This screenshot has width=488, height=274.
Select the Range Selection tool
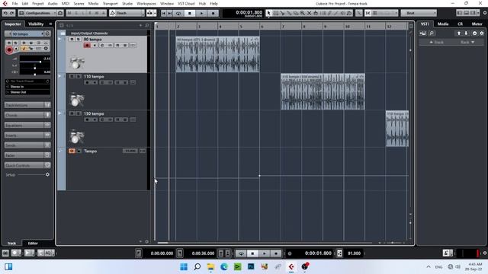pyautogui.click(x=275, y=13)
